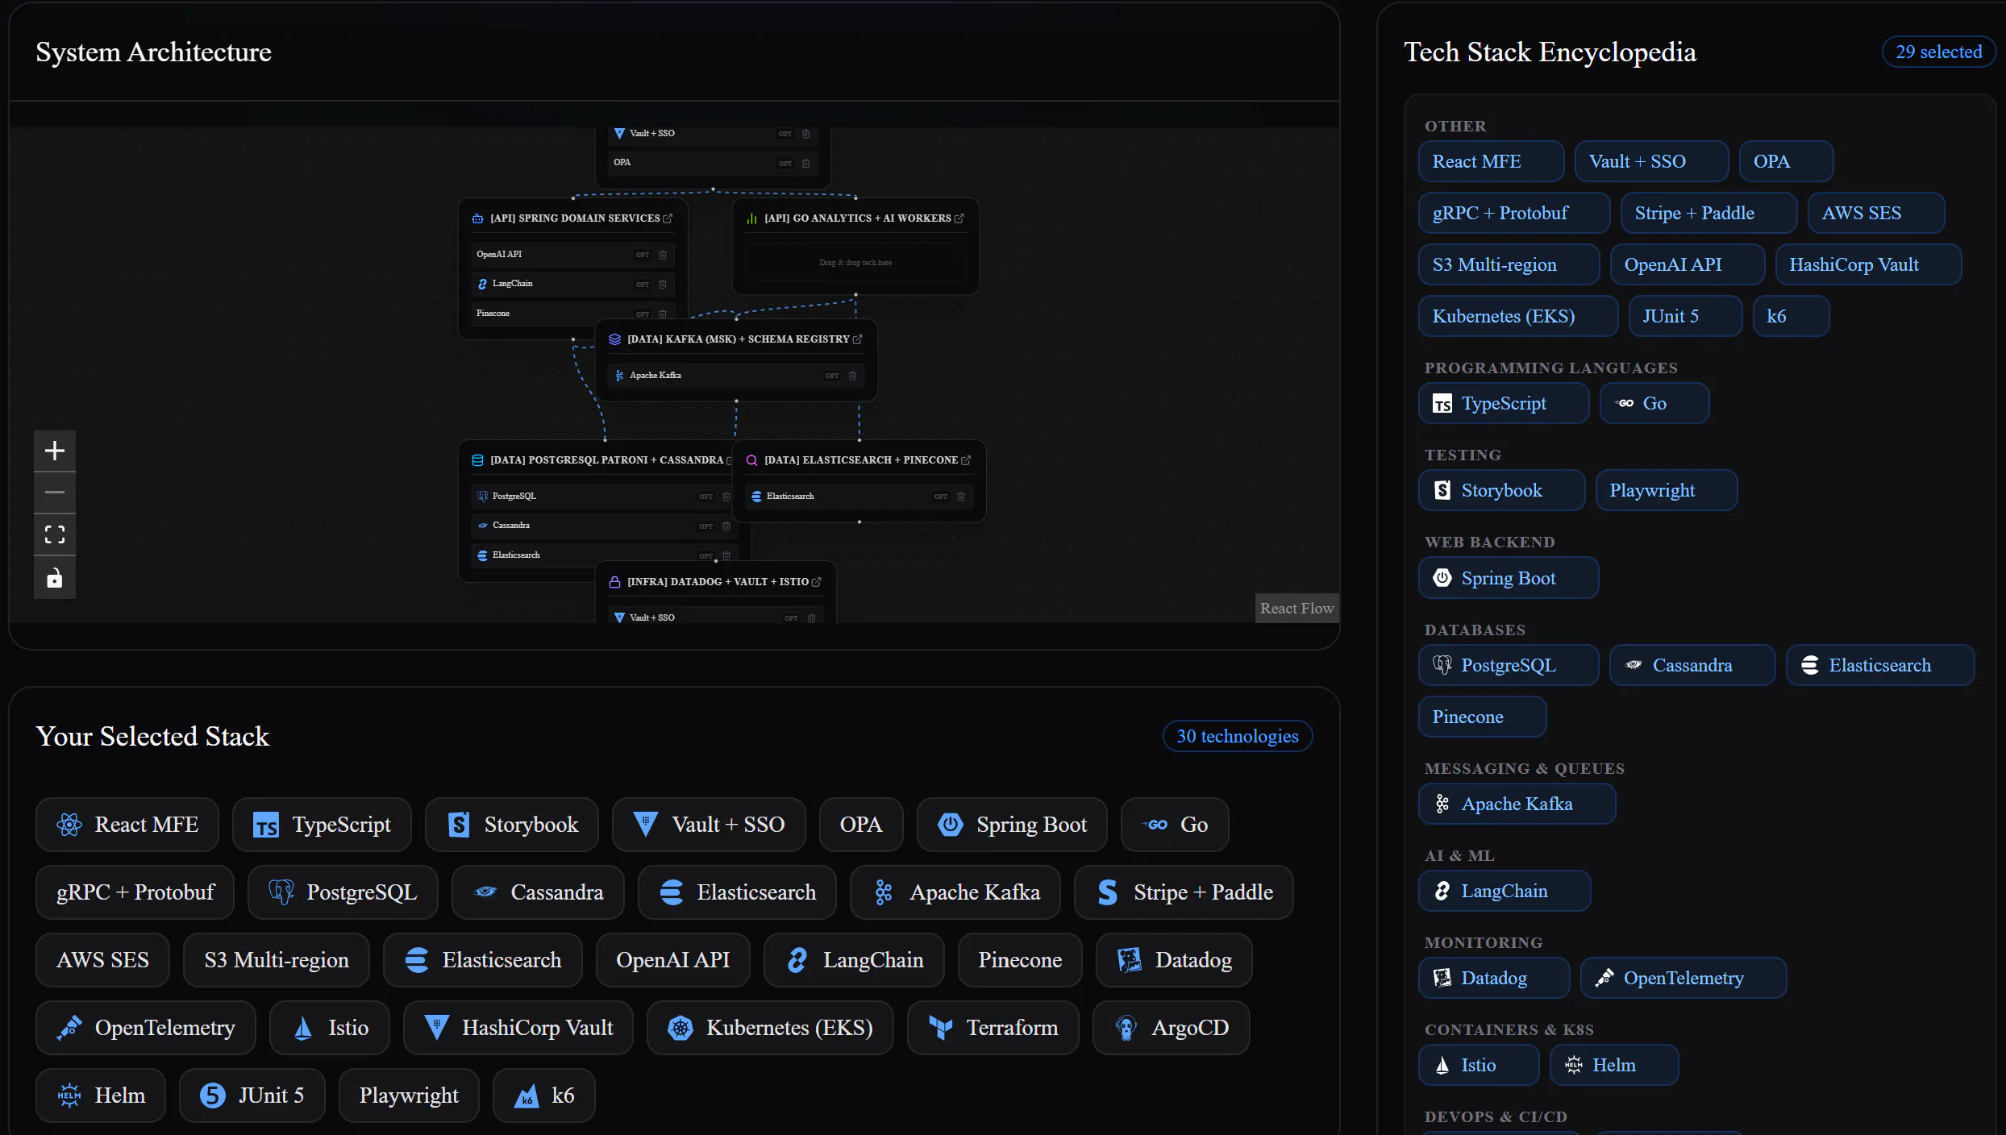Click the robot icon on Spring Domain Services

click(477, 218)
